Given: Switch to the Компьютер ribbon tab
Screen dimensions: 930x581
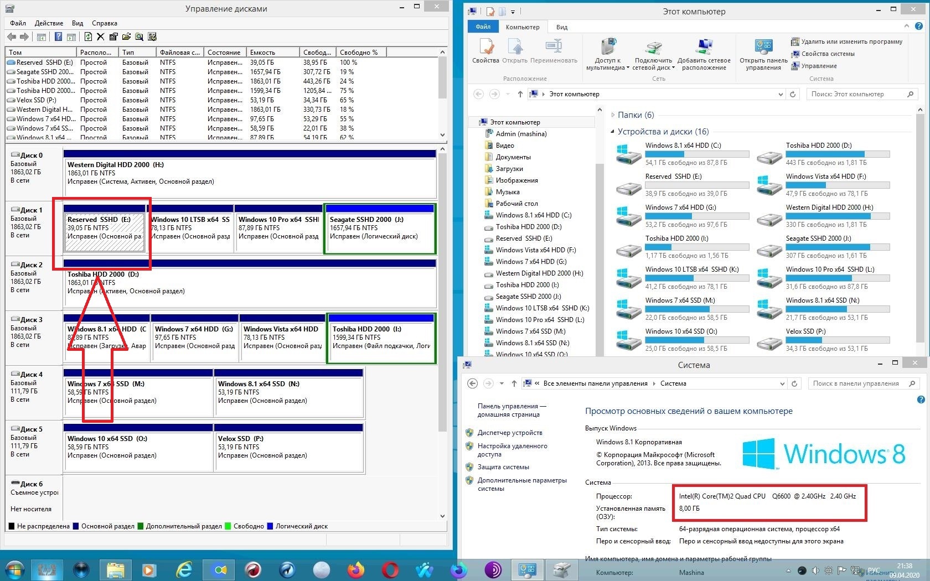Looking at the screenshot, I should tap(522, 27).
